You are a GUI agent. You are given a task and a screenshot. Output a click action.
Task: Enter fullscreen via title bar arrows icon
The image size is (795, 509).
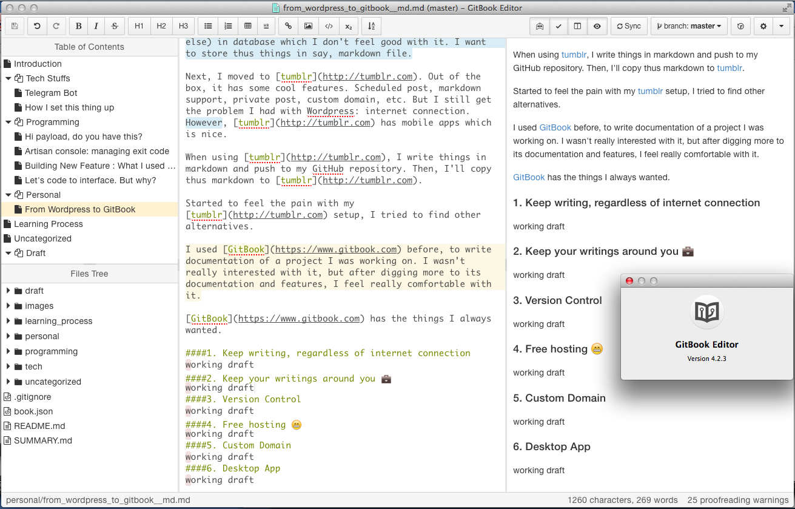pos(787,8)
